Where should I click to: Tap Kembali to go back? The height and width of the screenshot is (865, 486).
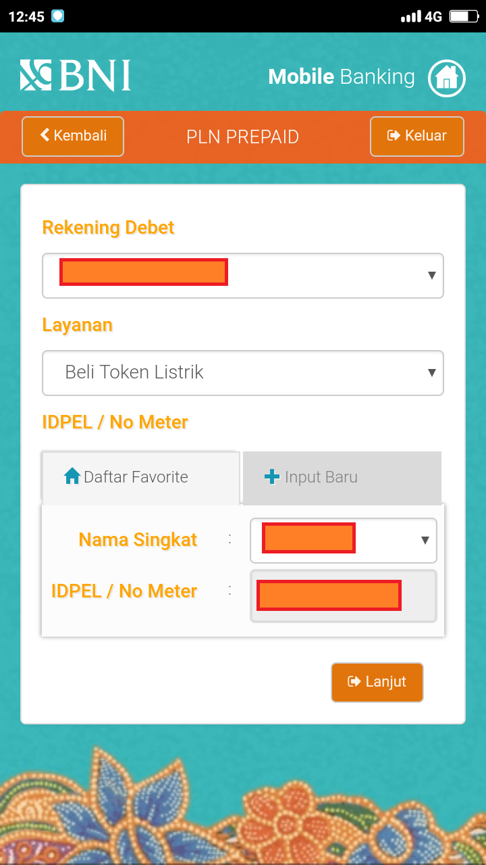click(x=72, y=136)
